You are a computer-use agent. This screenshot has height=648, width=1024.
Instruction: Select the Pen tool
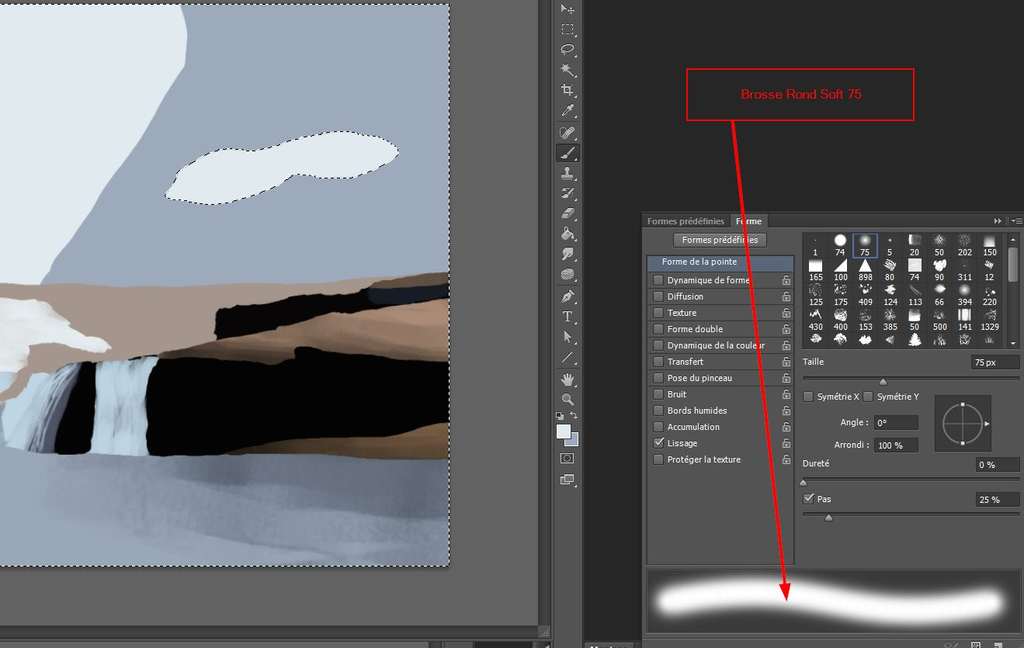[x=568, y=296]
